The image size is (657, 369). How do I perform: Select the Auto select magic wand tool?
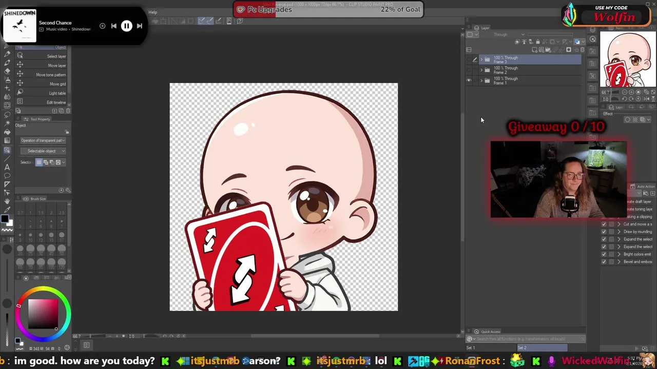point(7,123)
